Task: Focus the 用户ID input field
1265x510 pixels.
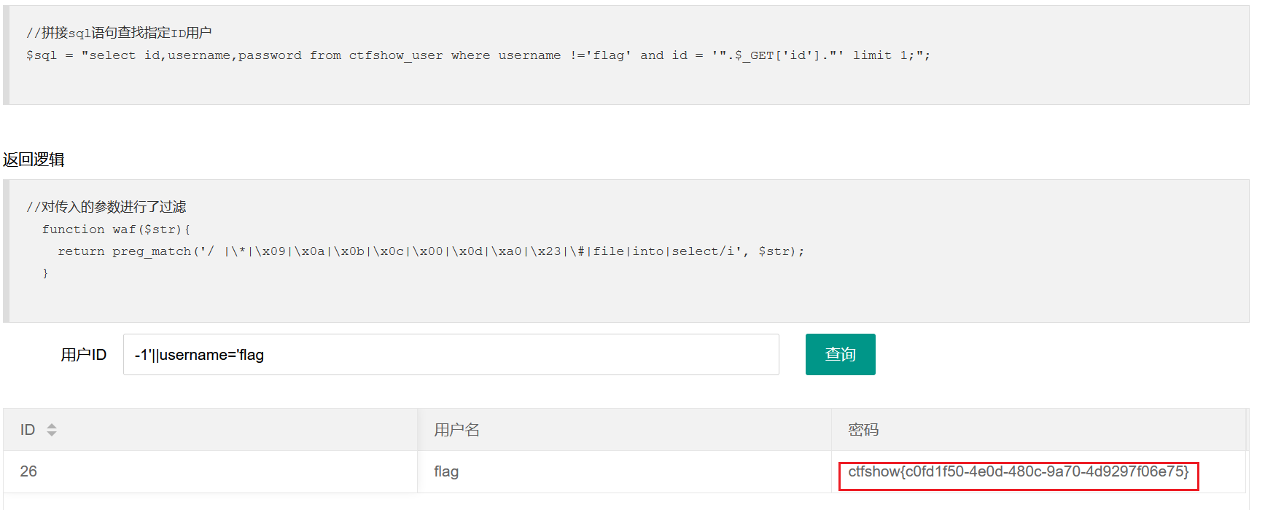Action: click(451, 355)
